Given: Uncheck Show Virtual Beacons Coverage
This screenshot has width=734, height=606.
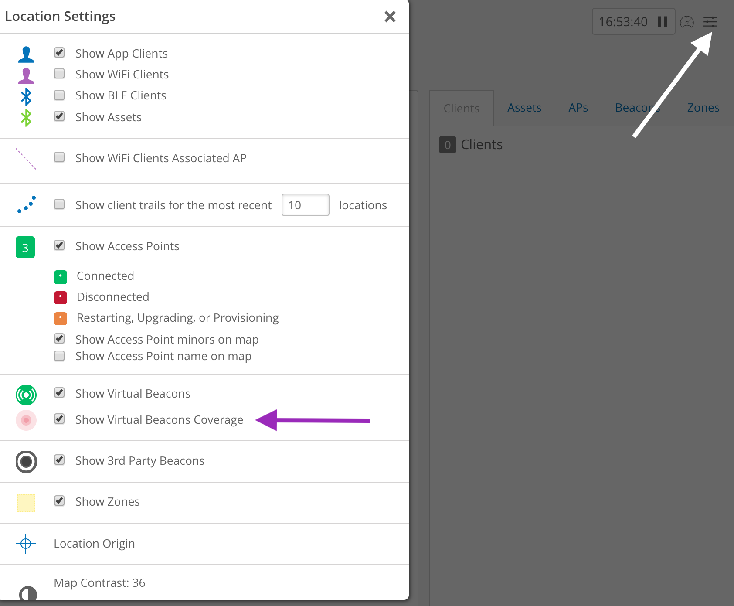Looking at the screenshot, I should point(59,419).
